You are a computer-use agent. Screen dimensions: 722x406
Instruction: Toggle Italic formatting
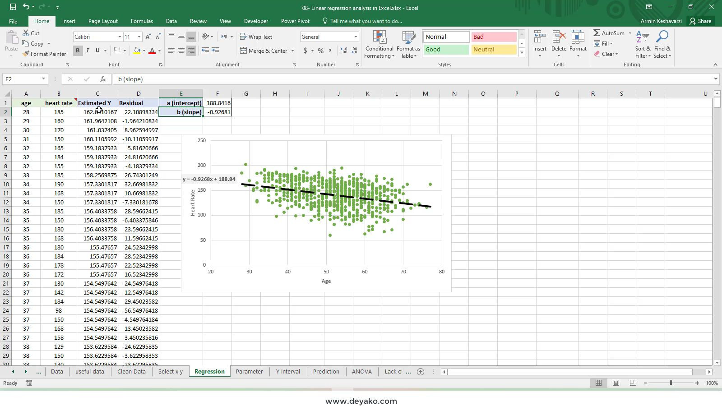[x=88, y=51]
